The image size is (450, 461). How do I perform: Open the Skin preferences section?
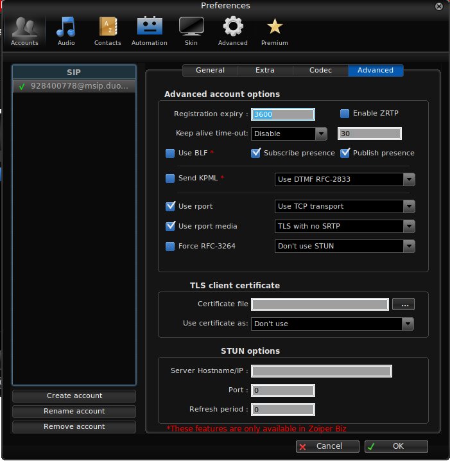191,31
